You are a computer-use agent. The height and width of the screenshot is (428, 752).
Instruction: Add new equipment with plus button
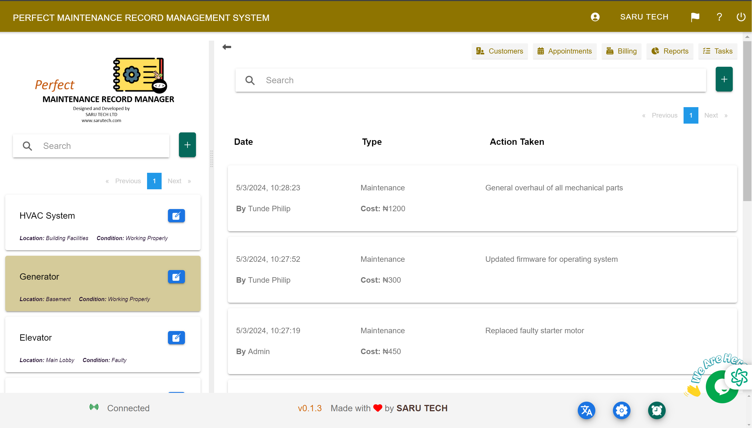coord(187,145)
